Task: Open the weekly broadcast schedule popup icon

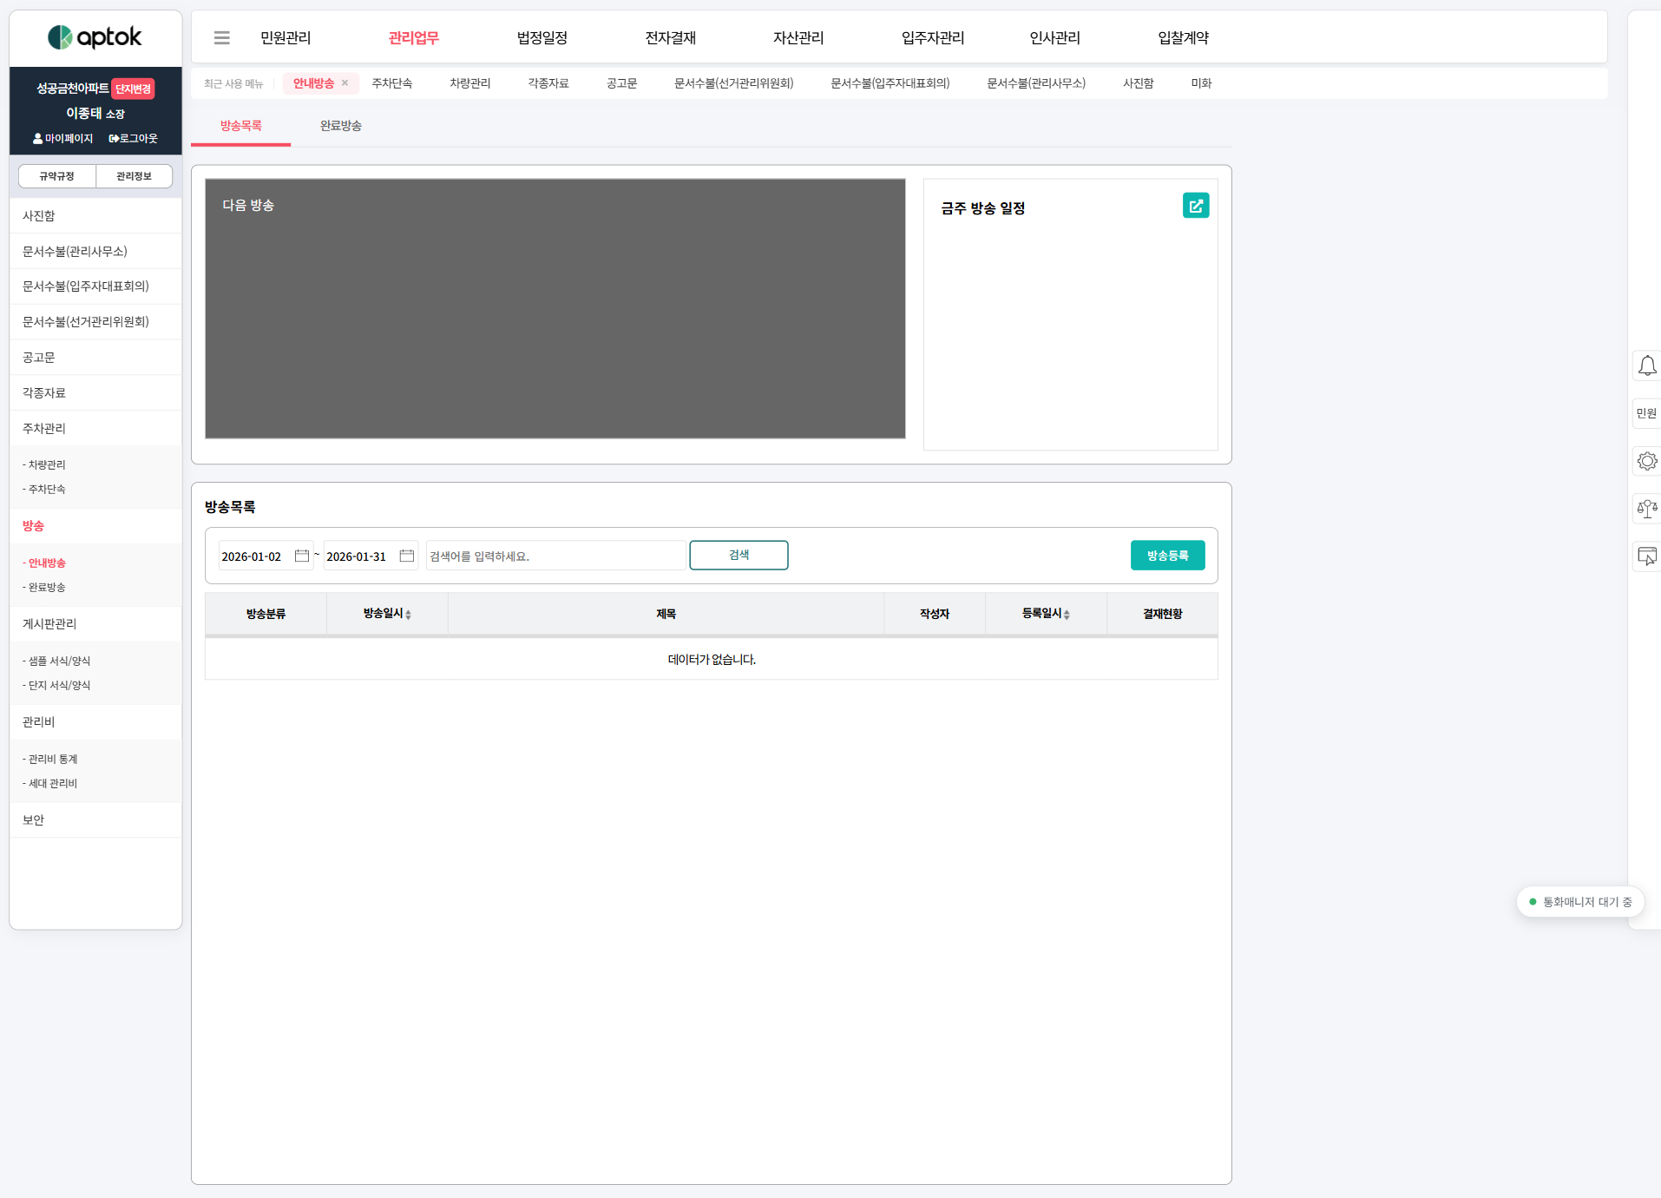Action: click(1195, 206)
